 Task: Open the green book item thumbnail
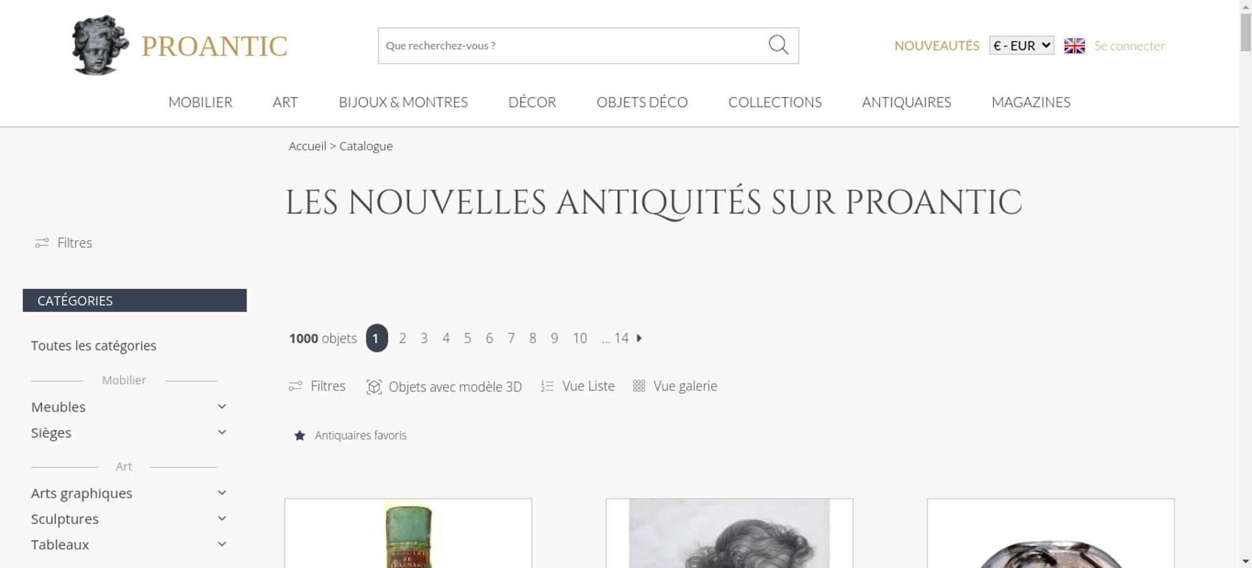(x=408, y=534)
